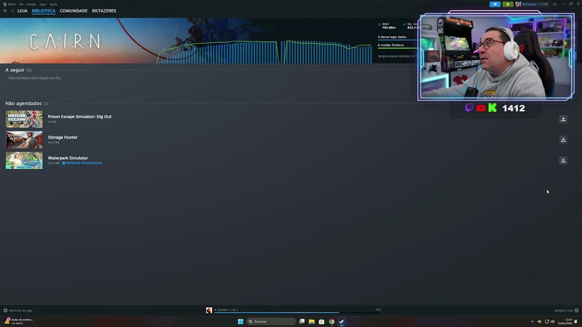Open the Amigos menu
The height and width of the screenshot is (327, 582).
31,4
